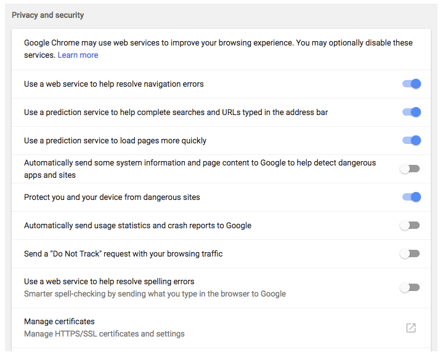Image resolution: width=440 pixels, height=355 pixels.
Task: Turn on the "Do Not Track" request switch
Action: click(410, 253)
